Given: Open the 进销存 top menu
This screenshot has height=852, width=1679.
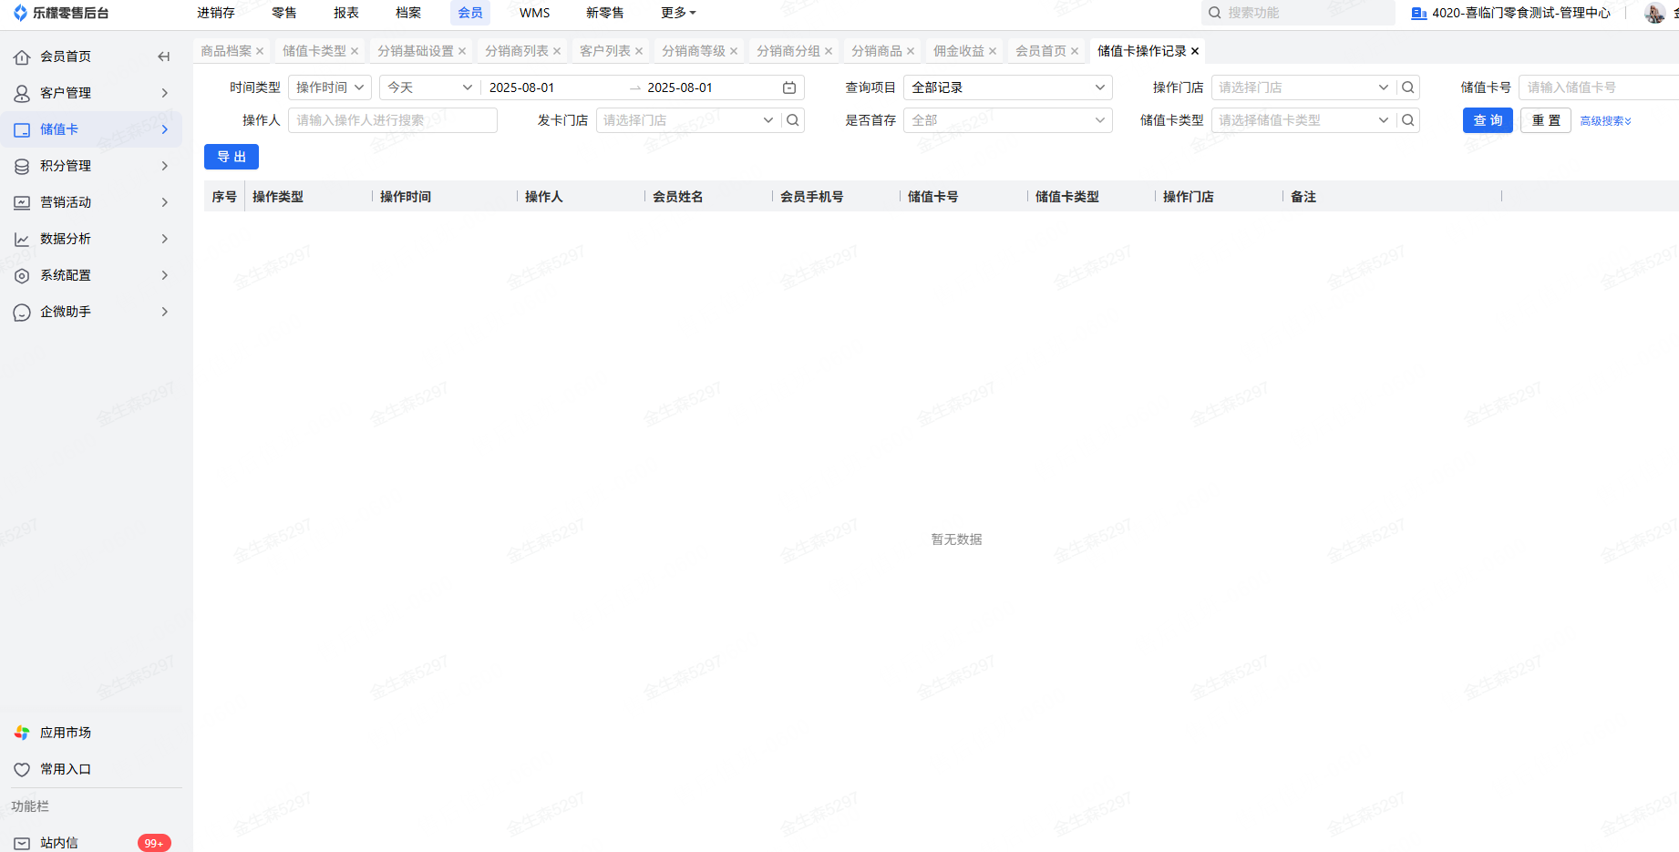Looking at the screenshot, I should pos(216,13).
